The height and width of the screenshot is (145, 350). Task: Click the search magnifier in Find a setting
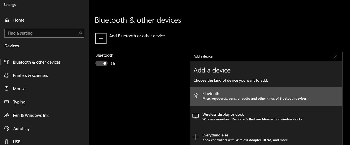[x=80, y=33]
